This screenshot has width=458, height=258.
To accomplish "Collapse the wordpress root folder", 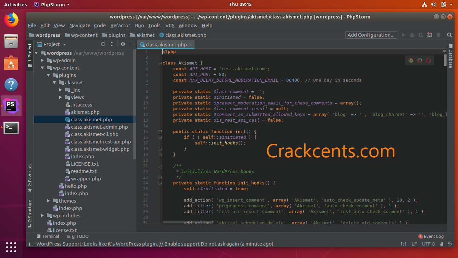I will [x=37, y=53].
